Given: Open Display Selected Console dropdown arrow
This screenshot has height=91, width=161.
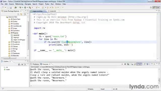Looking at the screenshot, I should pyautogui.click(x=150, y=64).
